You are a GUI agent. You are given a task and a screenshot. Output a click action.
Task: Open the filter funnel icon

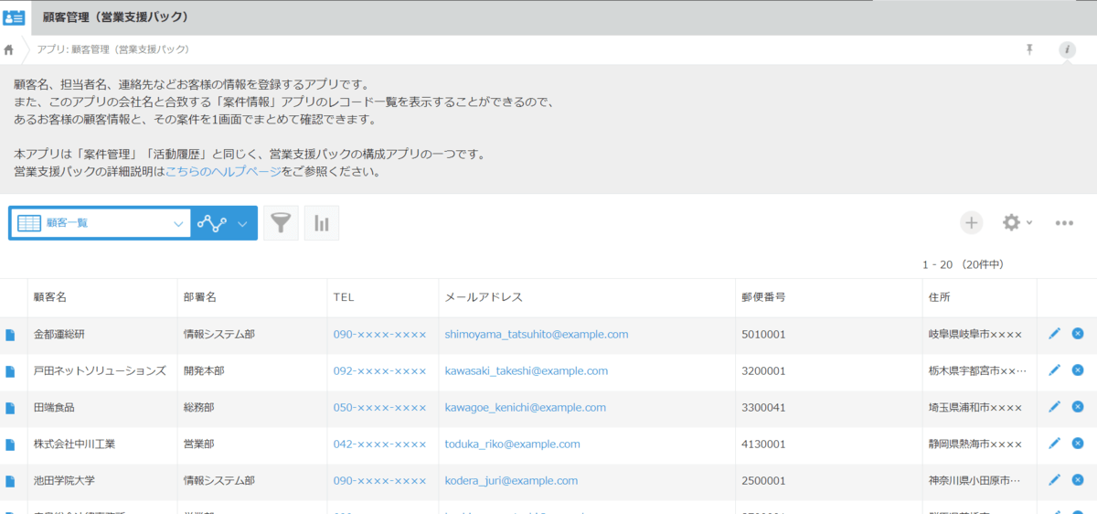[282, 223]
